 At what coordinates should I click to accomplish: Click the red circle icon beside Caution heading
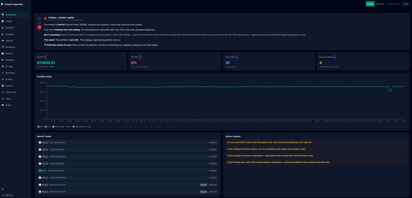pos(45,19)
